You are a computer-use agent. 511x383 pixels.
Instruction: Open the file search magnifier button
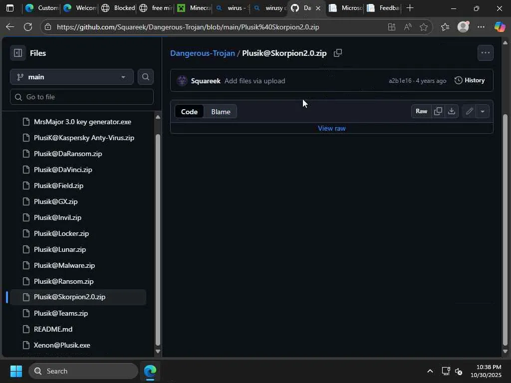coord(145,77)
